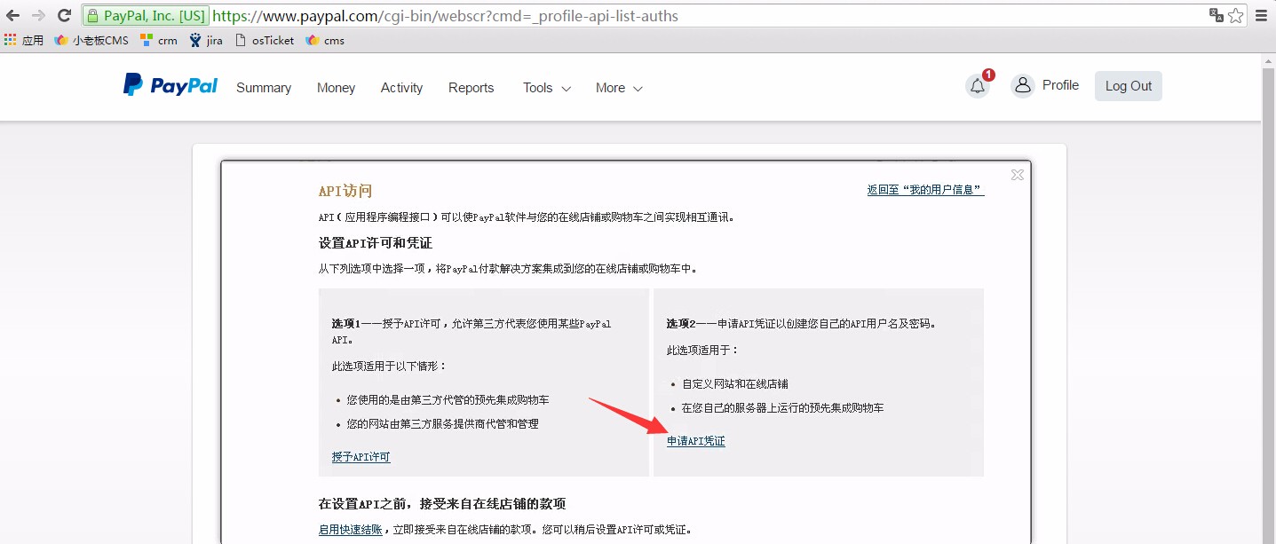Click 在您自己的服务器上运行的预先集成购物车 bullet text
This screenshot has width=1276, height=544.
tap(782, 408)
